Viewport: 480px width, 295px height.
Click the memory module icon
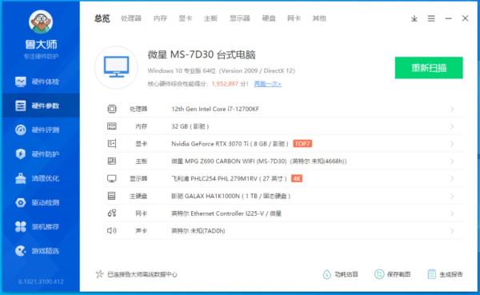(112, 126)
